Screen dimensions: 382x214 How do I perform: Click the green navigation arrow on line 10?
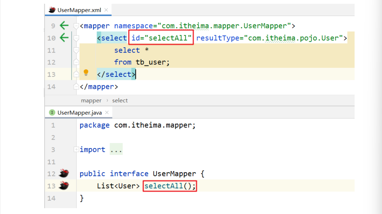point(64,37)
